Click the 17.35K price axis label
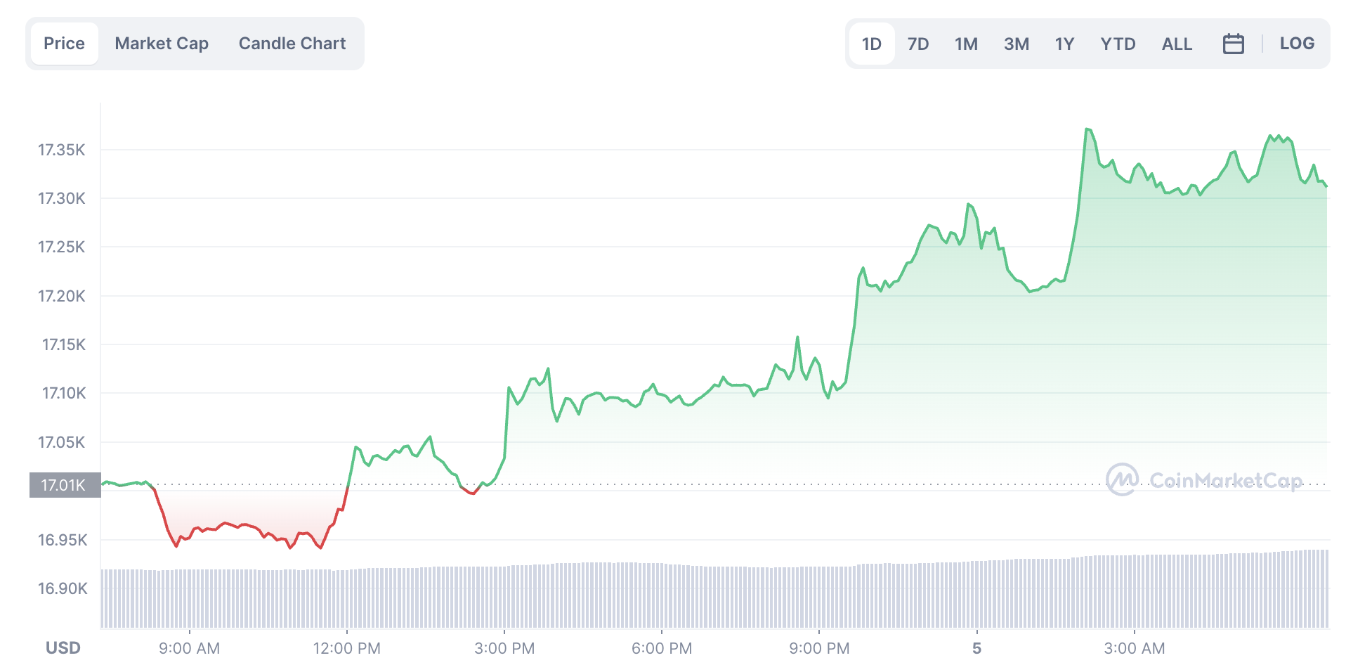Image resolution: width=1346 pixels, height=665 pixels. click(62, 150)
